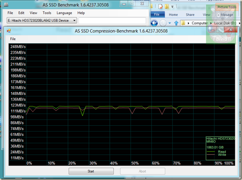
Task: Click Picture Tools contextual tab header
Action: point(227,7)
